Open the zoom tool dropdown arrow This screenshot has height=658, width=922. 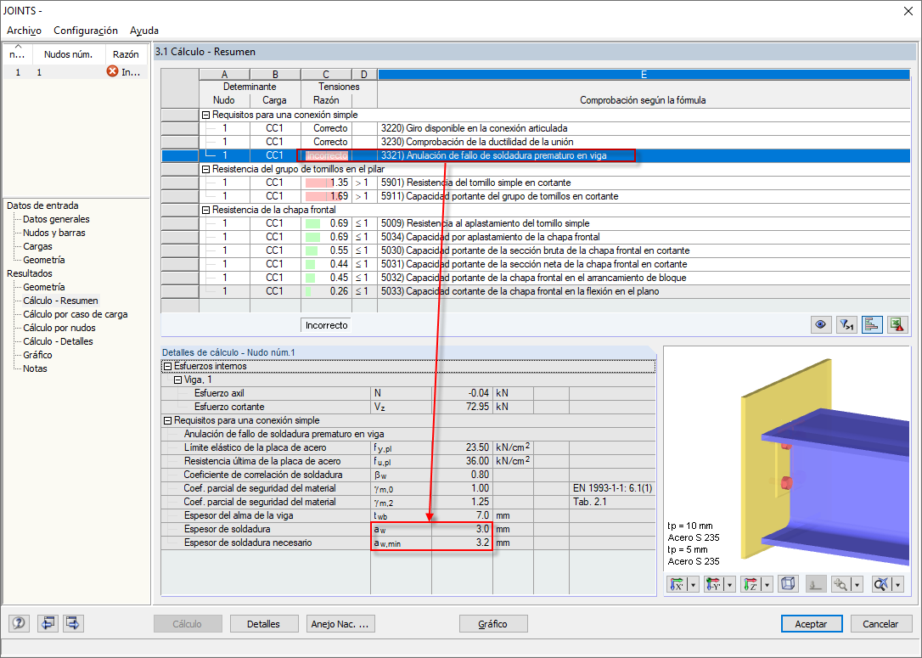(x=857, y=584)
